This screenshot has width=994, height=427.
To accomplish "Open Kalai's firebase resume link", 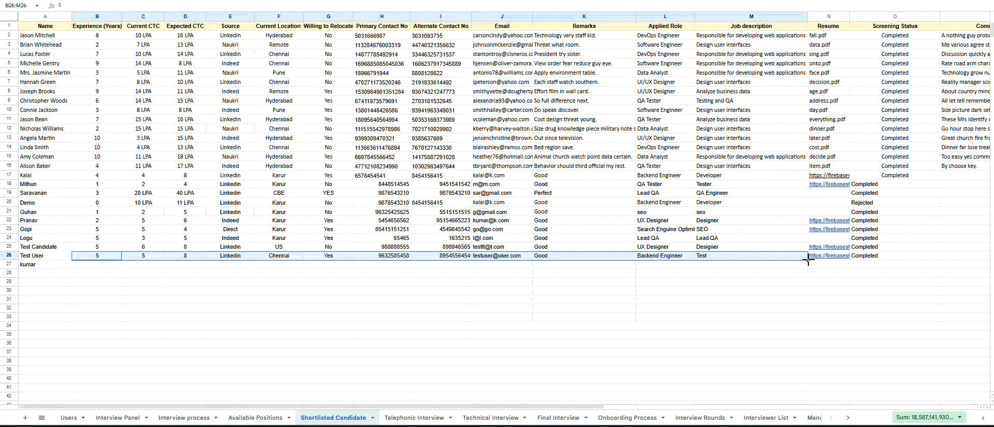I will pos(829,175).
